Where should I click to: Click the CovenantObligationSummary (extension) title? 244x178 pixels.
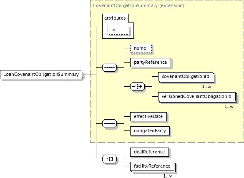[138, 5]
